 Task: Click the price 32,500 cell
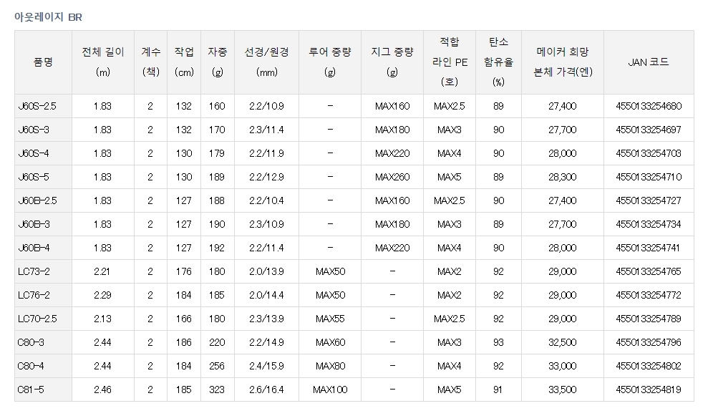coord(563,342)
